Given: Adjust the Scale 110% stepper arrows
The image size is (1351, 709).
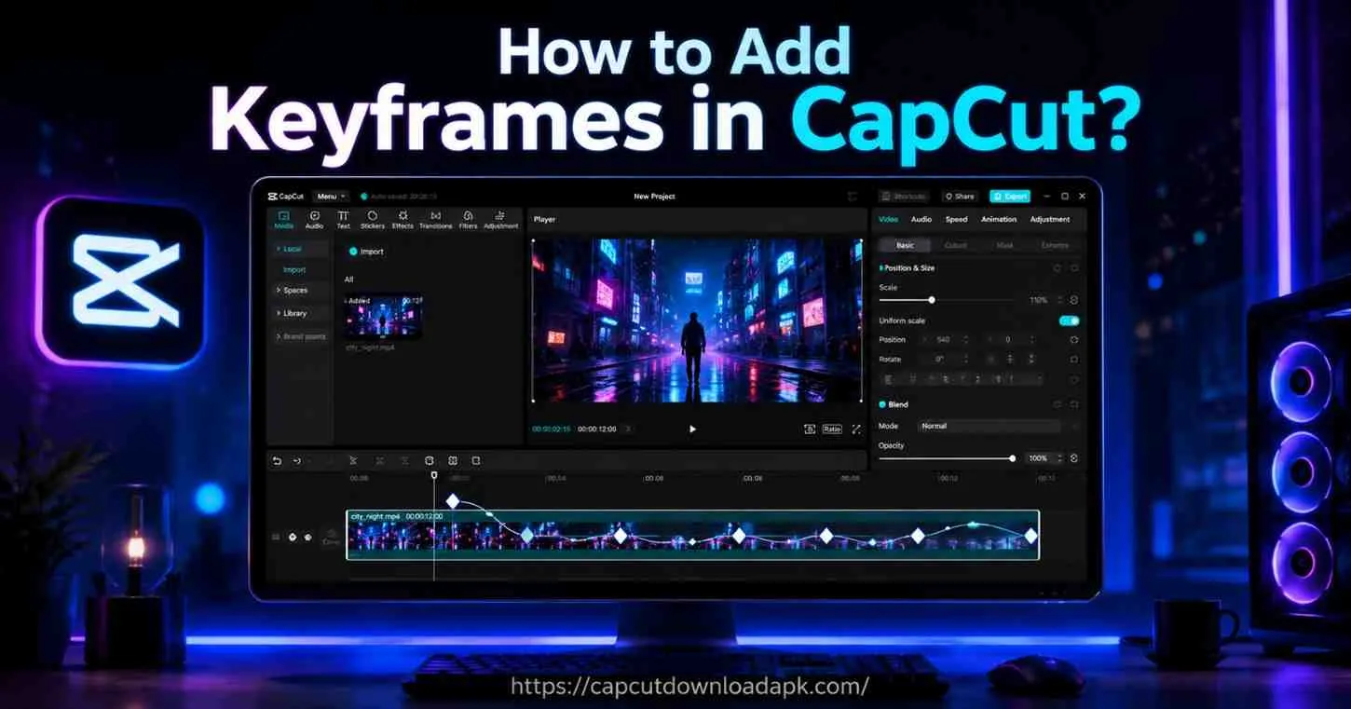Looking at the screenshot, I should pyautogui.click(x=1058, y=300).
